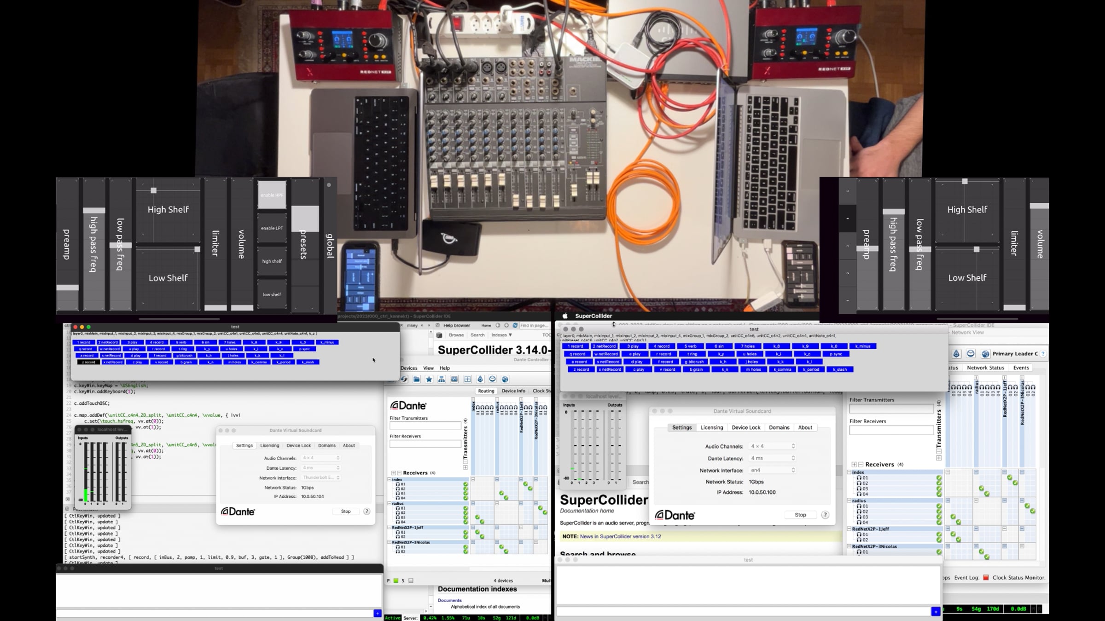Click the blue question mark next to Primary Leader

pyautogui.click(x=1043, y=354)
